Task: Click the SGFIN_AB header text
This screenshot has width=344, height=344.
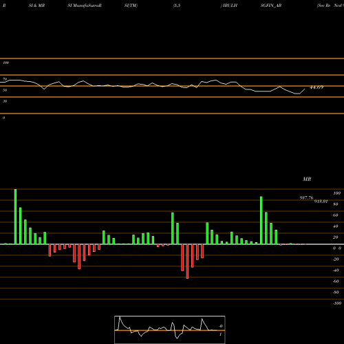Action: [x=271, y=6]
